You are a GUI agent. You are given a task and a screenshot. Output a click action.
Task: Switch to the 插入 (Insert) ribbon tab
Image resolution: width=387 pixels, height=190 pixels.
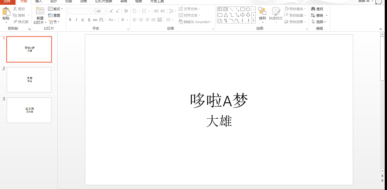click(38, 2)
